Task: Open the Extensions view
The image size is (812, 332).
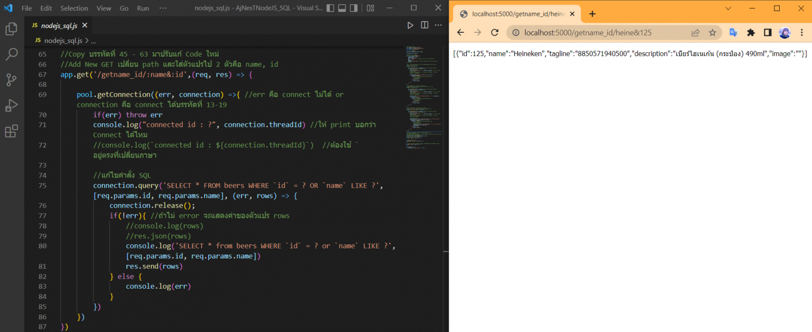Action: [12, 131]
